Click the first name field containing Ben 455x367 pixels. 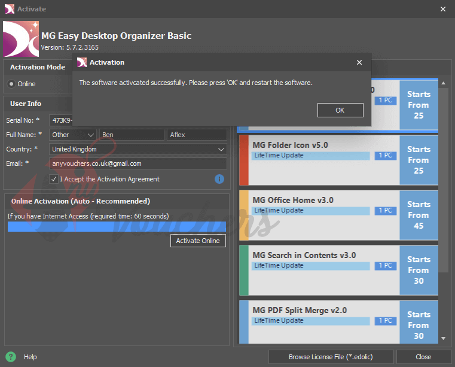pyautogui.click(x=132, y=135)
